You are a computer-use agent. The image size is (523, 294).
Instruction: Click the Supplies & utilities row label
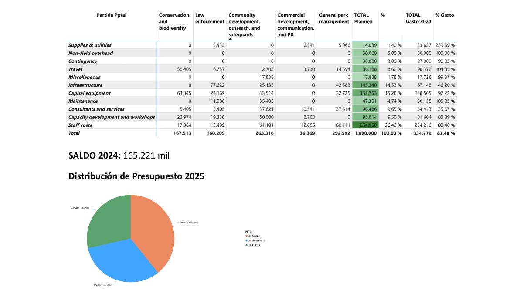coord(90,45)
